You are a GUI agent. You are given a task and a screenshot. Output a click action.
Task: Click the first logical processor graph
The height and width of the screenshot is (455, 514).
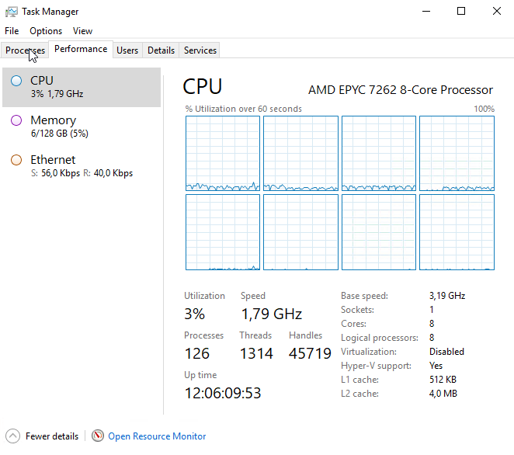pyautogui.click(x=223, y=153)
